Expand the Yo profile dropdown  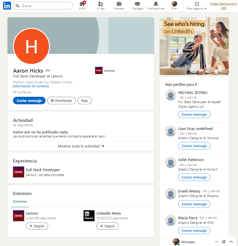point(174,6)
